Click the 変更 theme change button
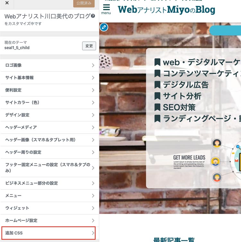Screen dimensions: 241x242 point(89,46)
